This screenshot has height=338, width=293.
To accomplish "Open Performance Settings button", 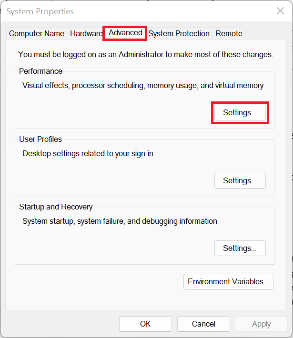I will pyautogui.click(x=240, y=113).
